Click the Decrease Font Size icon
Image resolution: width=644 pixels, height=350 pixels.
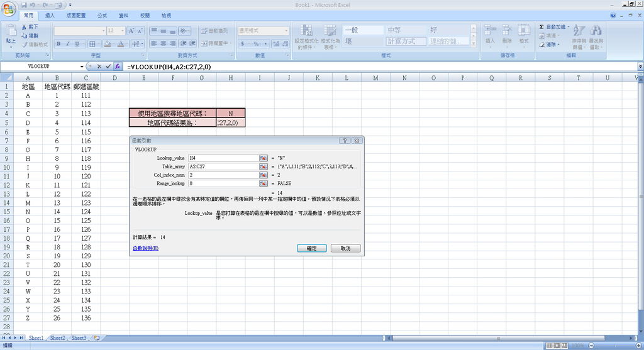coord(140,31)
